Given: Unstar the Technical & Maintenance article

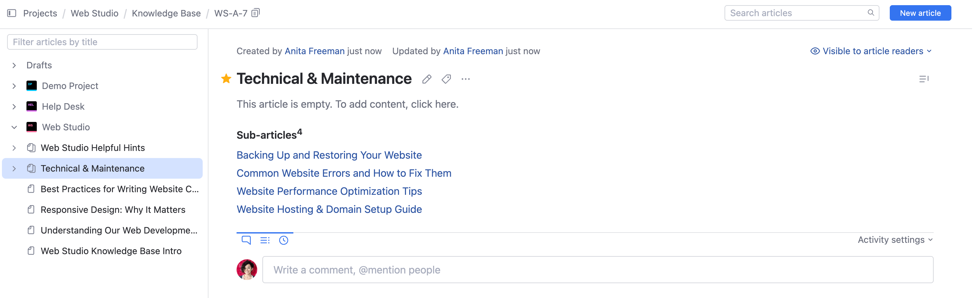Looking at the screenshot, I should click(226, 79).
